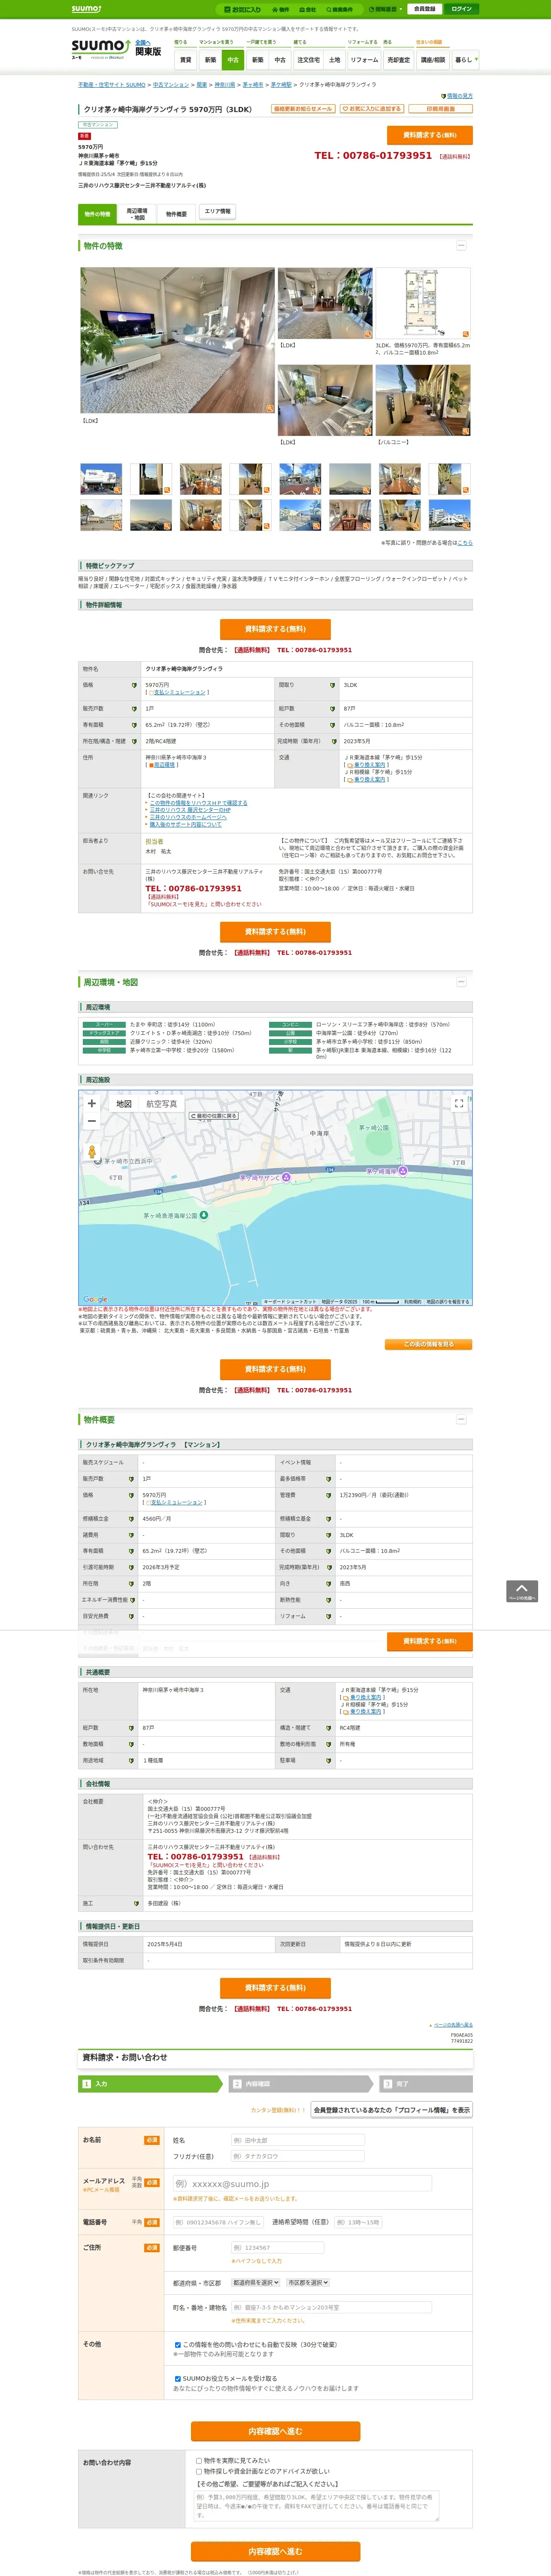Select the Street View pegman icon

tap(92, 1152)
